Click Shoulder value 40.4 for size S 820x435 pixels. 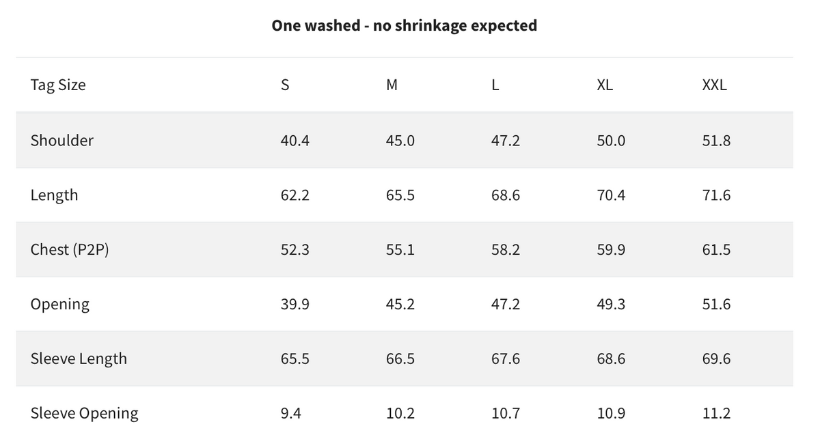point(295,141)
